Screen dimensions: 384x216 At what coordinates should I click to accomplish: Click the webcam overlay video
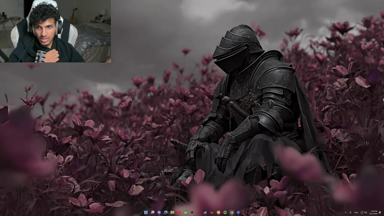(55, 31)
